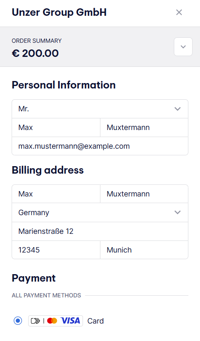
Task: Close the Unzer Group GmbH checkout panel
Action: pyautogui.click(x=179, y=12)
